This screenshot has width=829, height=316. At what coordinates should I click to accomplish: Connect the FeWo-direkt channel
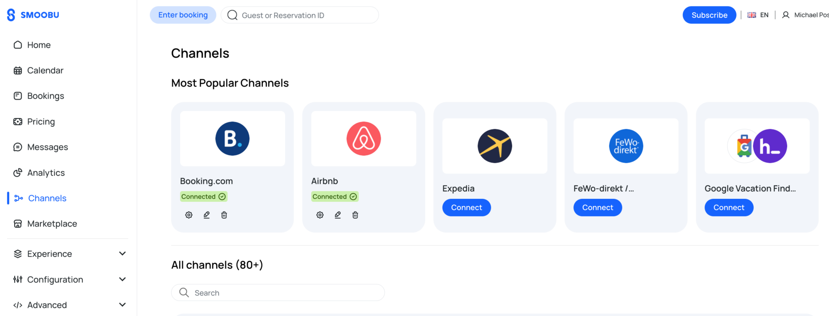[598, 208]
